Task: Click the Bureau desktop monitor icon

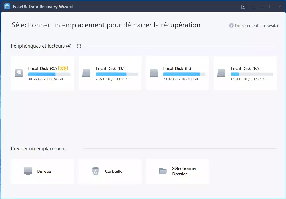Action: (x=28, y=171)
